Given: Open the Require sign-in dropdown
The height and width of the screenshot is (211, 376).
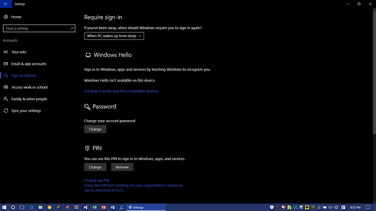Looking at the screenshot, I should pos(114,36).
